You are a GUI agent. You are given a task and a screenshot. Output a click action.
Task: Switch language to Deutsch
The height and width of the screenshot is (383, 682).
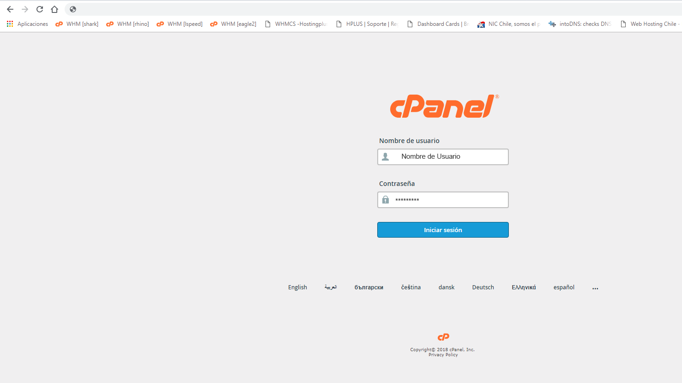pos(483,287)
